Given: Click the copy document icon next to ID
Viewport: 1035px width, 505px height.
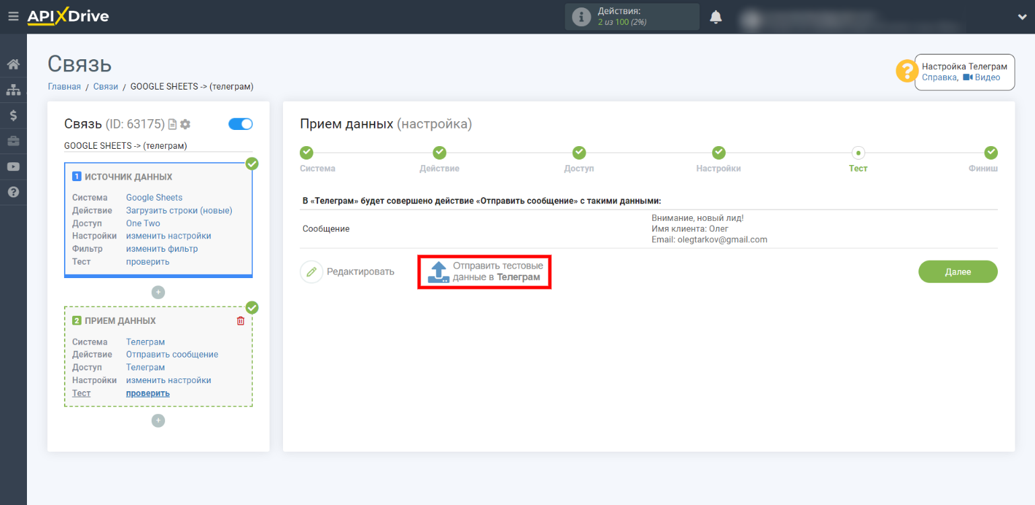Looking at the screenshot, I should [172, 124].
